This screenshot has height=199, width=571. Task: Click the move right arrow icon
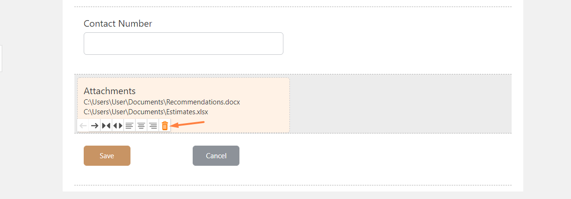tap(94, 125)
